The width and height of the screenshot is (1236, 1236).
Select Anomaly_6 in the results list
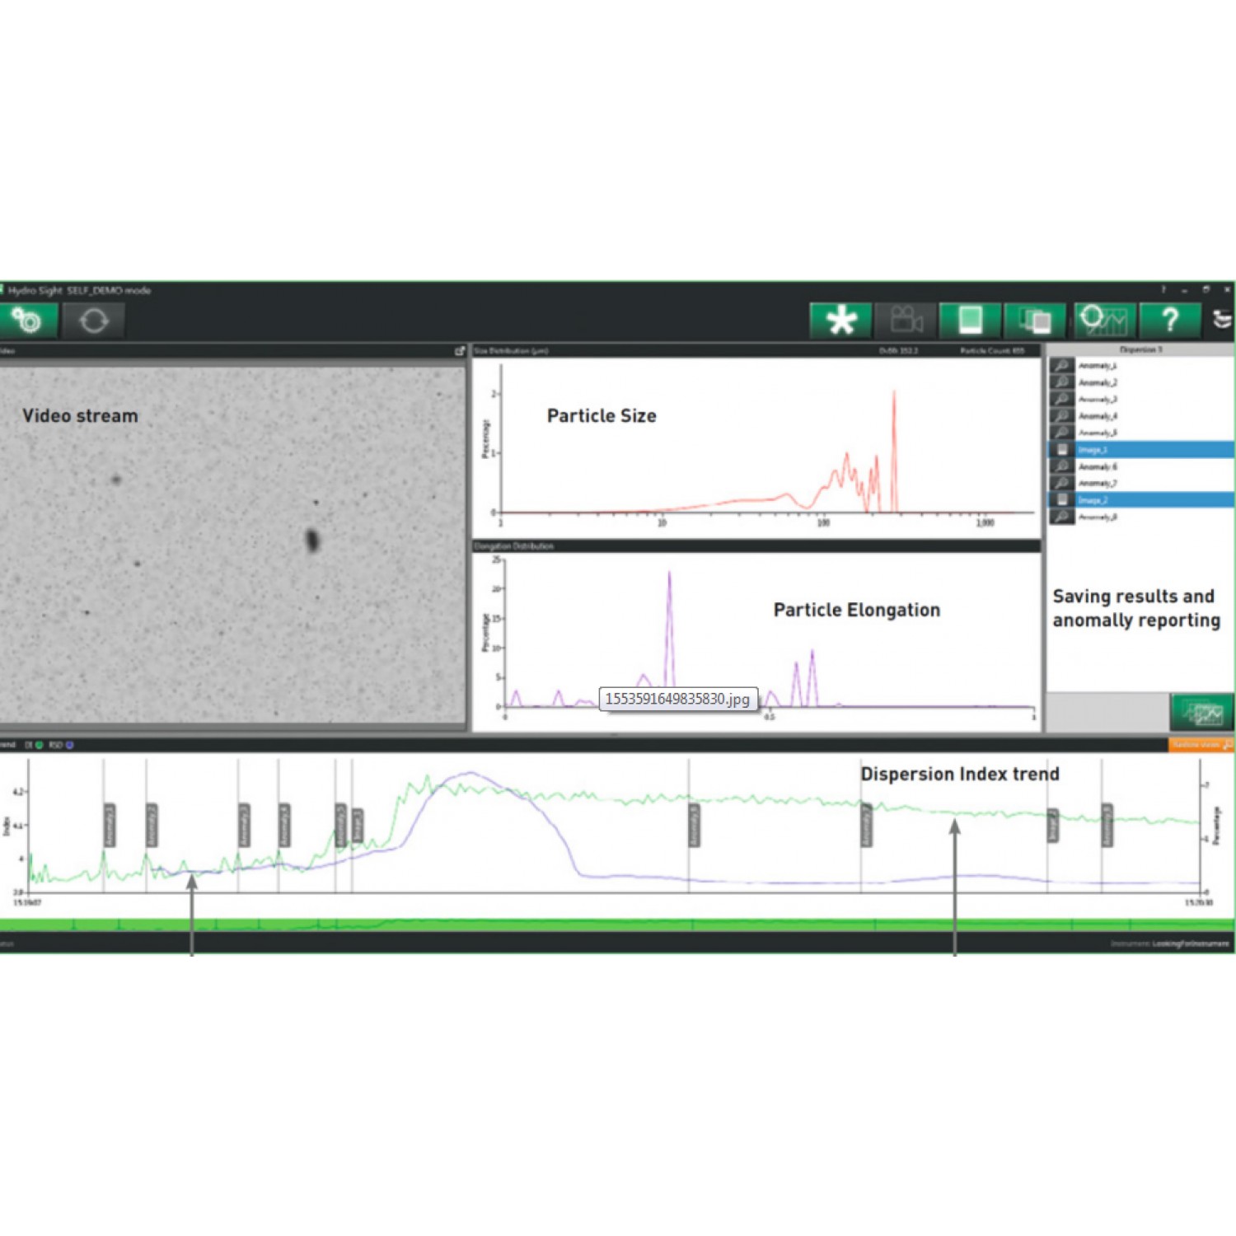point(1098,466)
